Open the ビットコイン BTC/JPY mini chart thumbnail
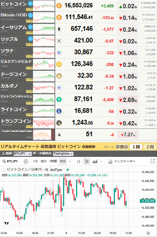This screenshot has height=237, width=157. coord(44,6)
